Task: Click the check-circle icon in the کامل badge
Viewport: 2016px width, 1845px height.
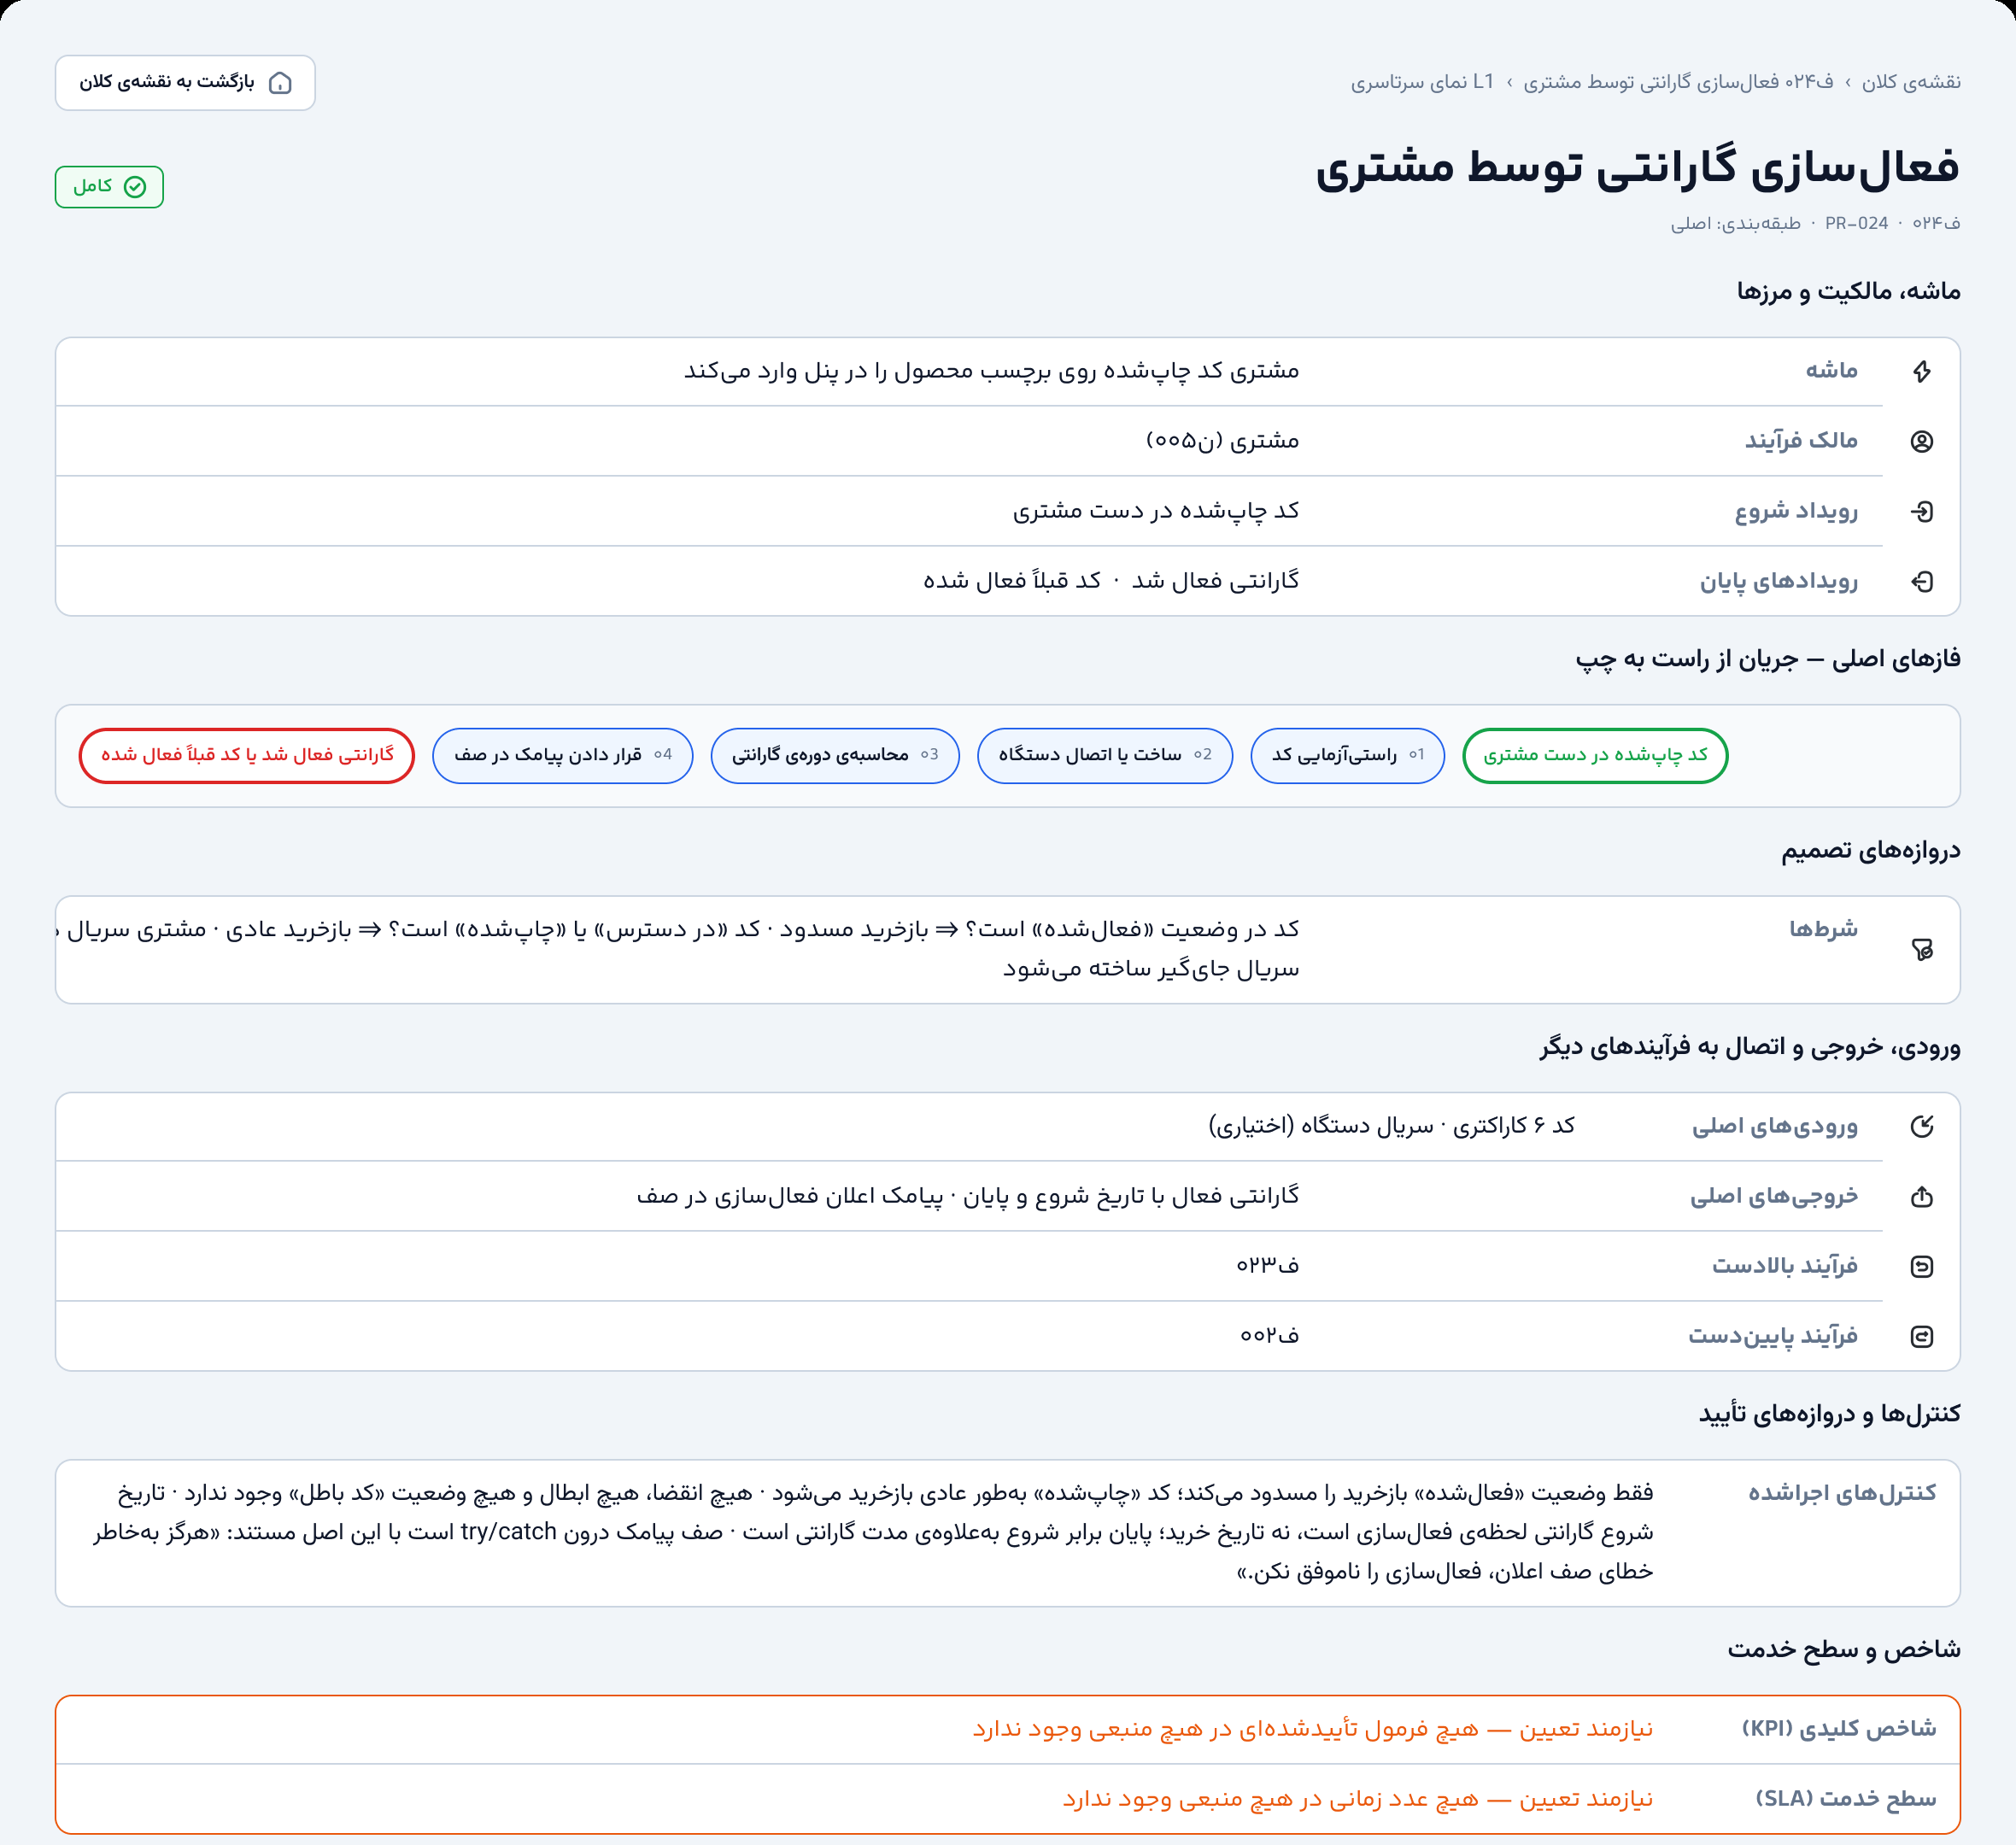Action: [135, 187]
